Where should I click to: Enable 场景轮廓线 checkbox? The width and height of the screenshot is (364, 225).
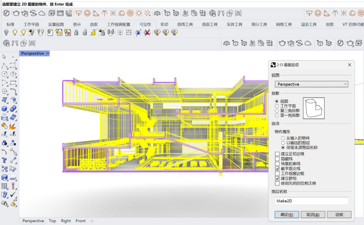click(x=277, y=164)
